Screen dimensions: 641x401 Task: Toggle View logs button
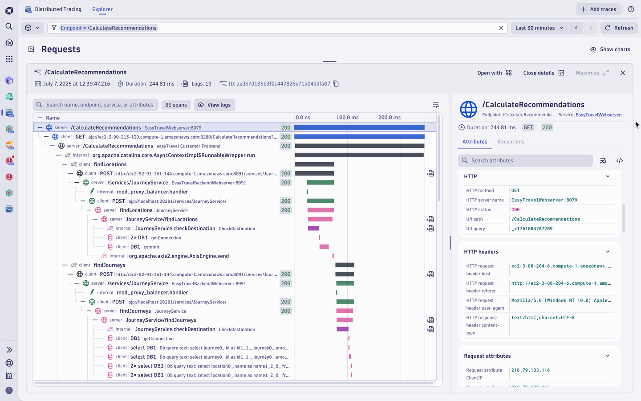coord(215,105)
